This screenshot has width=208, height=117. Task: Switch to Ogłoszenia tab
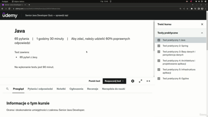click(x=76, y=89)
